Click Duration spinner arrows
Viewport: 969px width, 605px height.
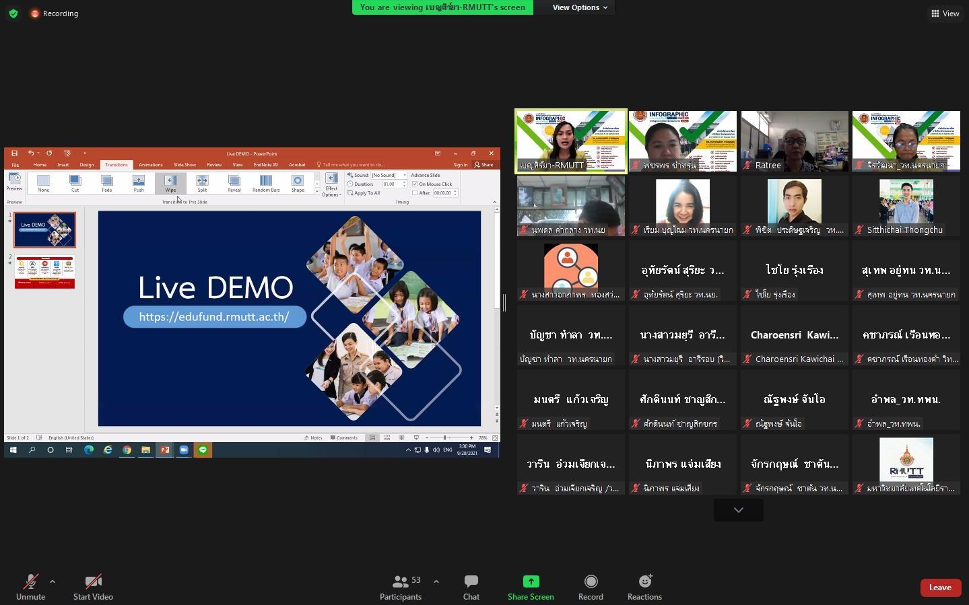404,184
